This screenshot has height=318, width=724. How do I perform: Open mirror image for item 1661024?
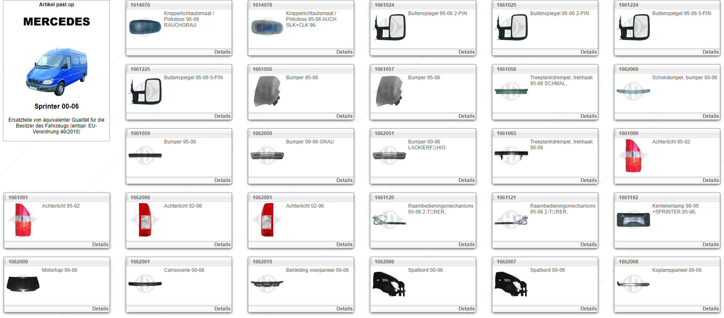[389, 27]
